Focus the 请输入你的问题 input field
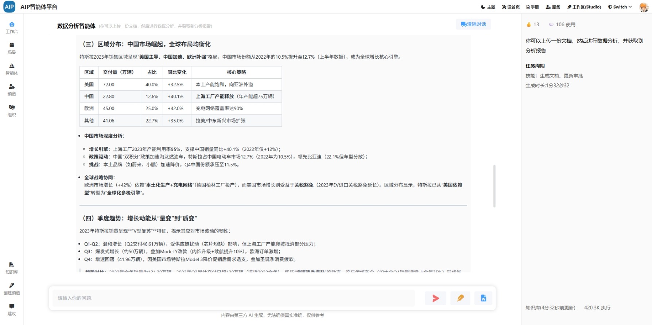Image resolution: width=652 pixels, height=325 pixels. [233, 298]
